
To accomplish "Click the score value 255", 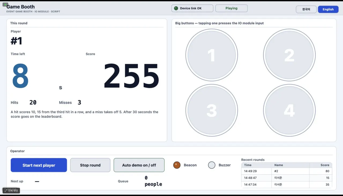I will (x=131, y=76).
